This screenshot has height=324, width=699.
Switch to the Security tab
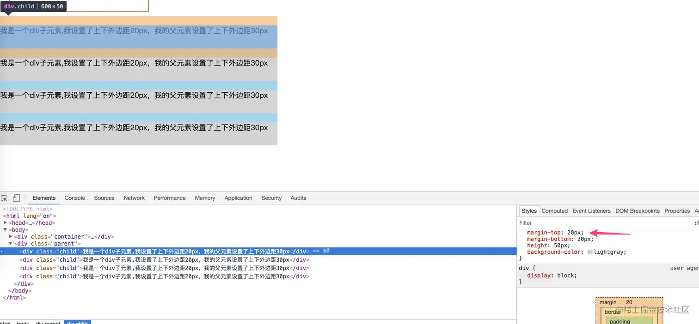tap(271, 198)
